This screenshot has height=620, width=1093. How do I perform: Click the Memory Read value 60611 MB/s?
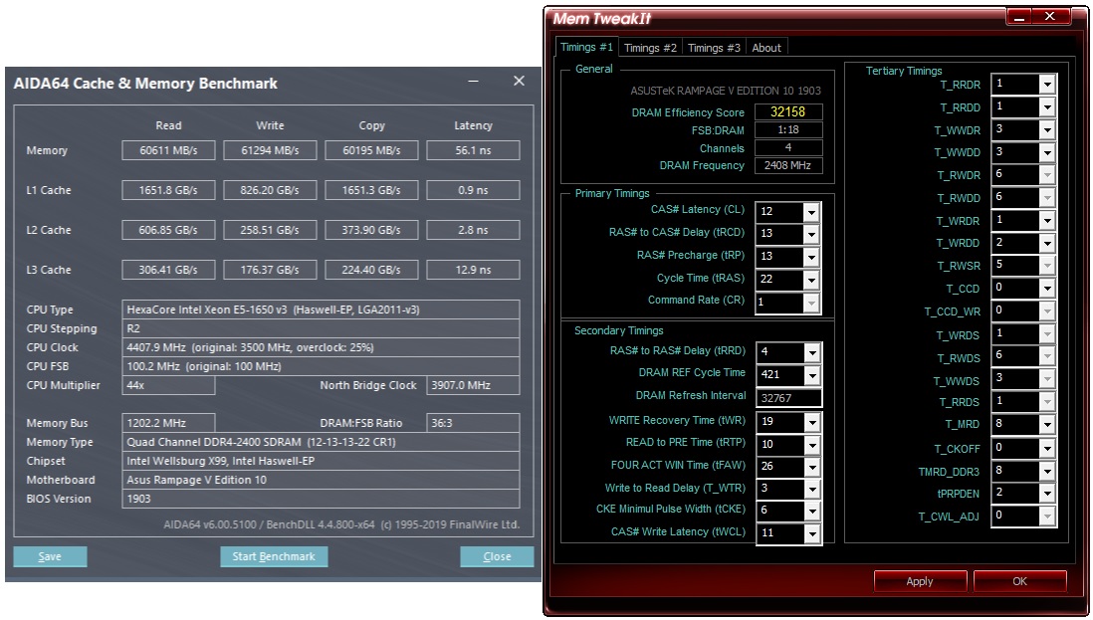168,150
